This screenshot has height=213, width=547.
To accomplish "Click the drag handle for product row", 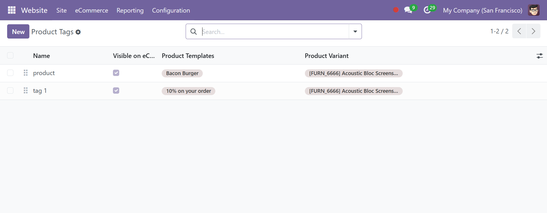I will click(26, 73).
